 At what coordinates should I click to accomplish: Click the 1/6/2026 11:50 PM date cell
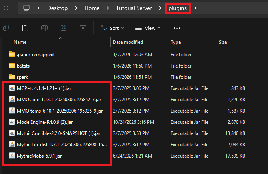[x=132, y=66]
